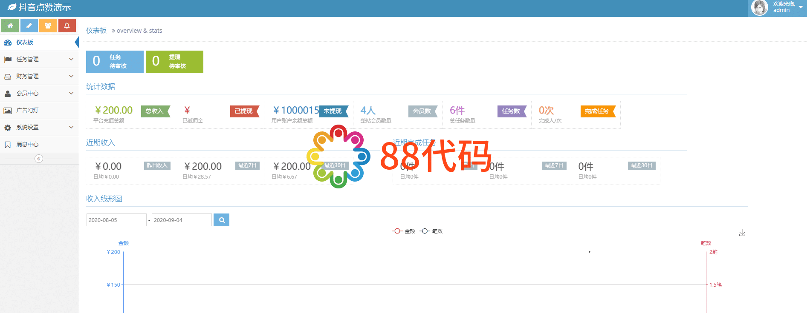Click the red 已提现 badge
The width and height of the screenshot is (807, 313).
(245, 111)
